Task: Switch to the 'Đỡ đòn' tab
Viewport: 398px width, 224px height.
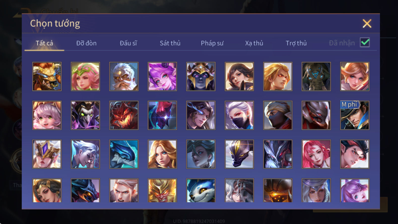Action: 86,43
